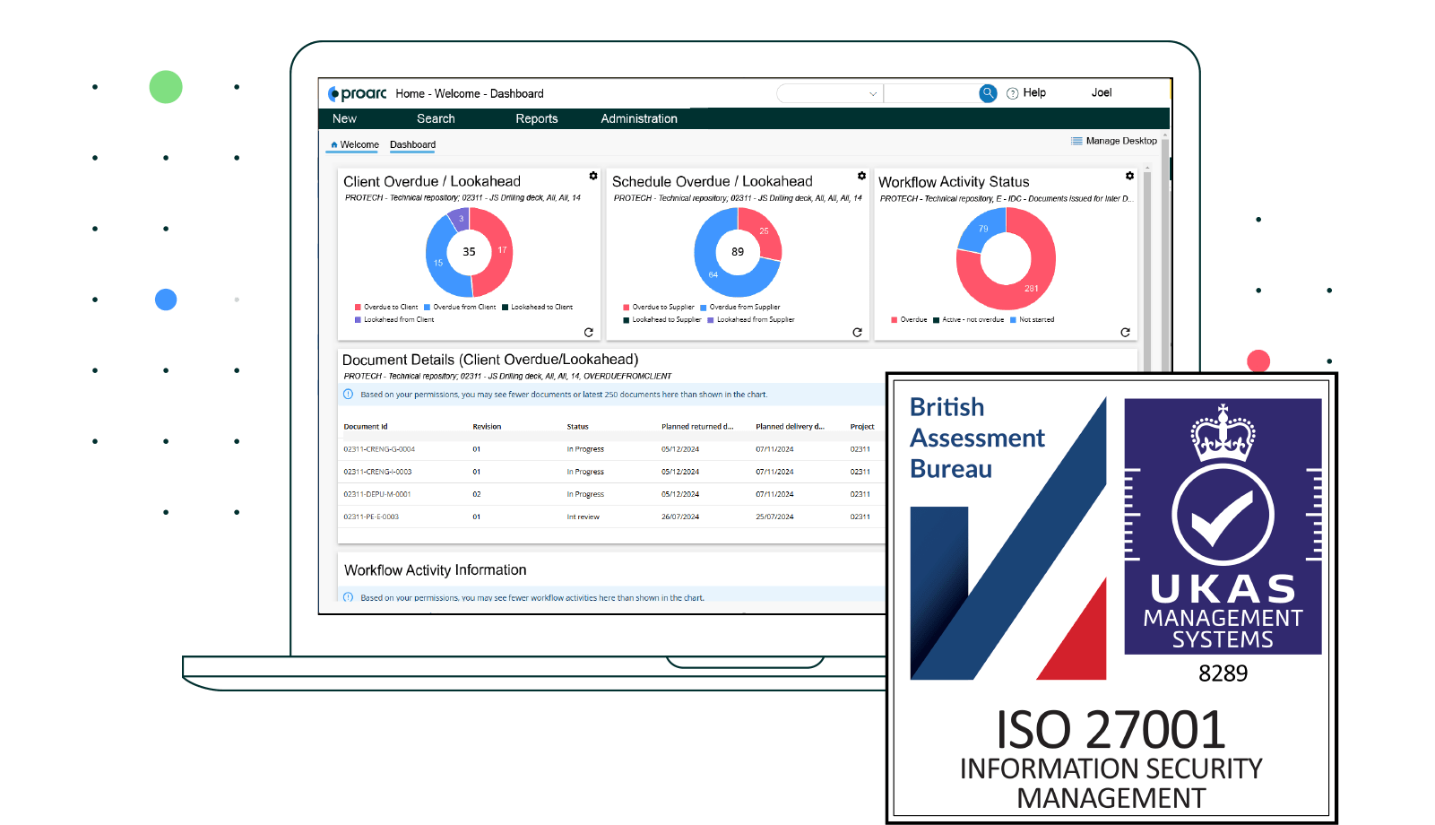Click the info icon in the Document Details notice
The height and width of the screenshot is (825, 1435).
349,395
